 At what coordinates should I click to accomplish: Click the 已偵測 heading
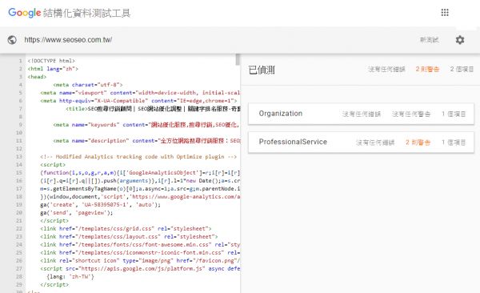tap(262, 70)
